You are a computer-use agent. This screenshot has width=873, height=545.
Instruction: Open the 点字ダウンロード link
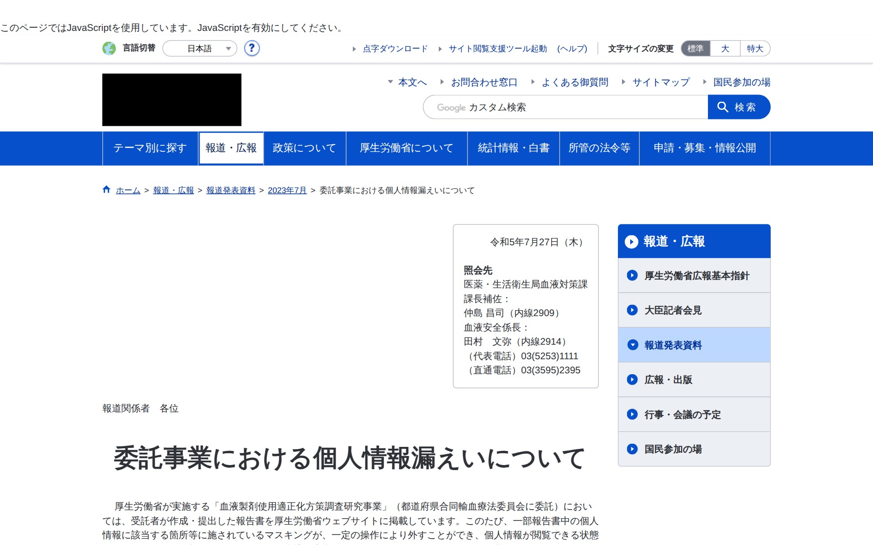point(394,49)
